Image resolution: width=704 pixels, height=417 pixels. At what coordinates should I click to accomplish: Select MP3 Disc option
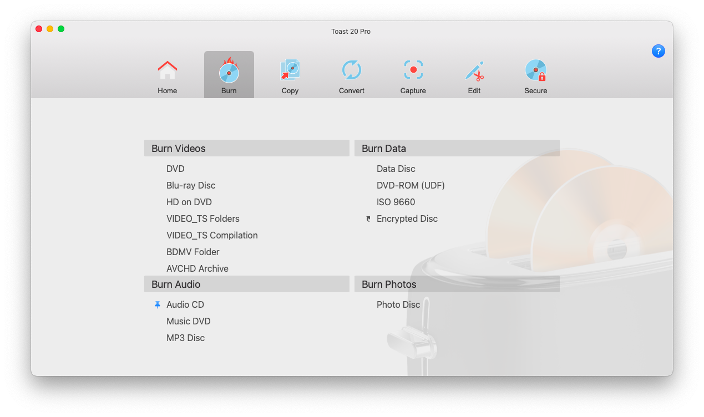(185, 338)
